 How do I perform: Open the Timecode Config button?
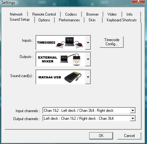click(x=112, y=42)
